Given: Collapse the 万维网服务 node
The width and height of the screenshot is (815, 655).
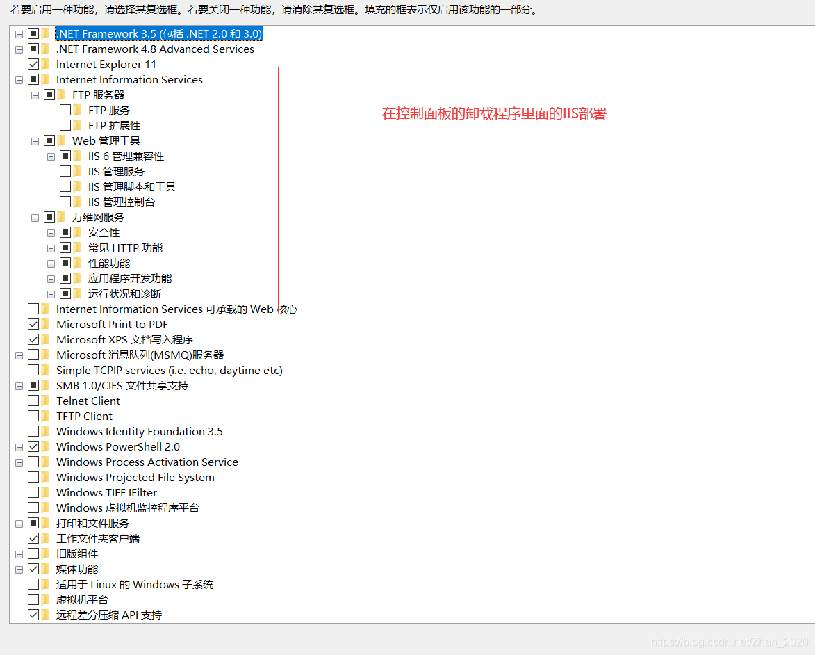Looking at the screenshot, I should [35, 218].
